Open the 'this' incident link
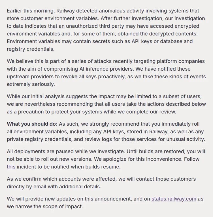This screenshot has height=217, width=213. [x=11, y=167]
